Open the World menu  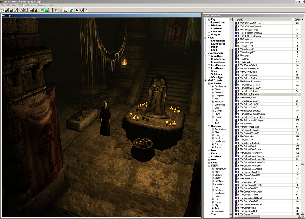pos(21,5)
